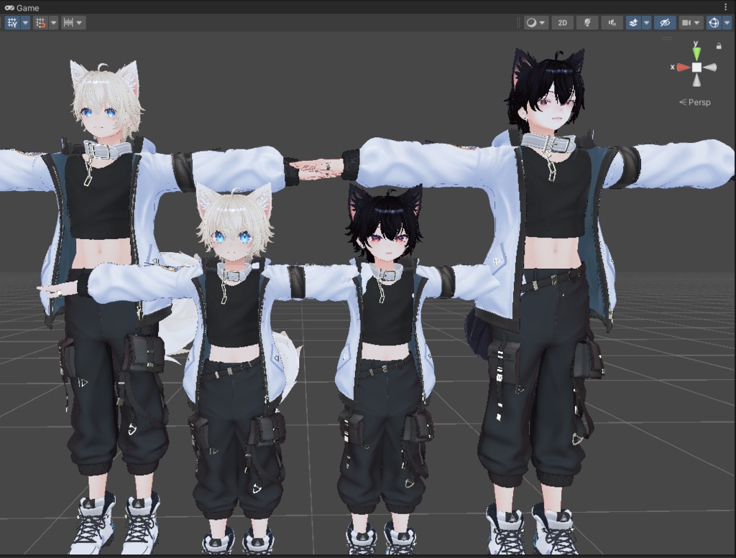
Task: Toggle scene lighting lightbulb icon
Action: 587,22
